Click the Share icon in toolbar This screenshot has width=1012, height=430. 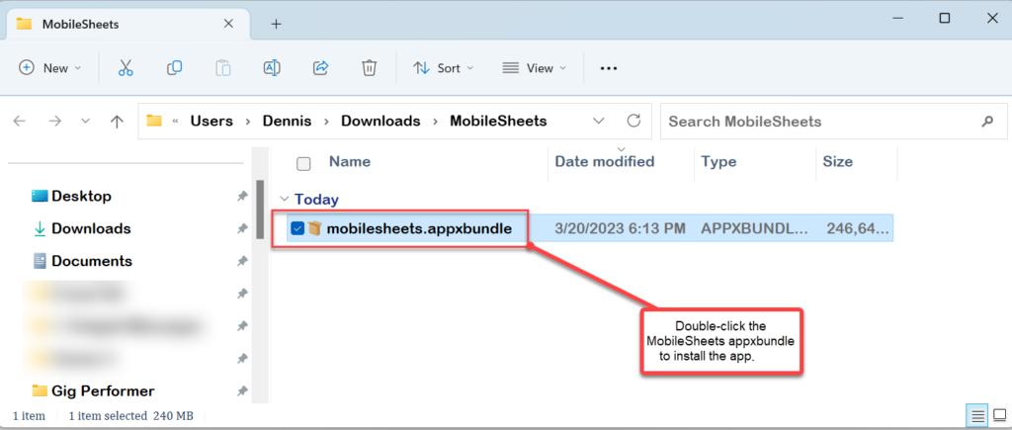[321, 68]
